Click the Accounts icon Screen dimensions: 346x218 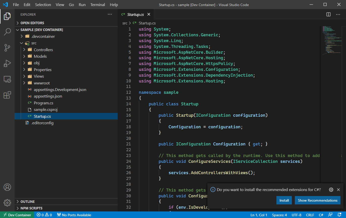pos(7,187)
